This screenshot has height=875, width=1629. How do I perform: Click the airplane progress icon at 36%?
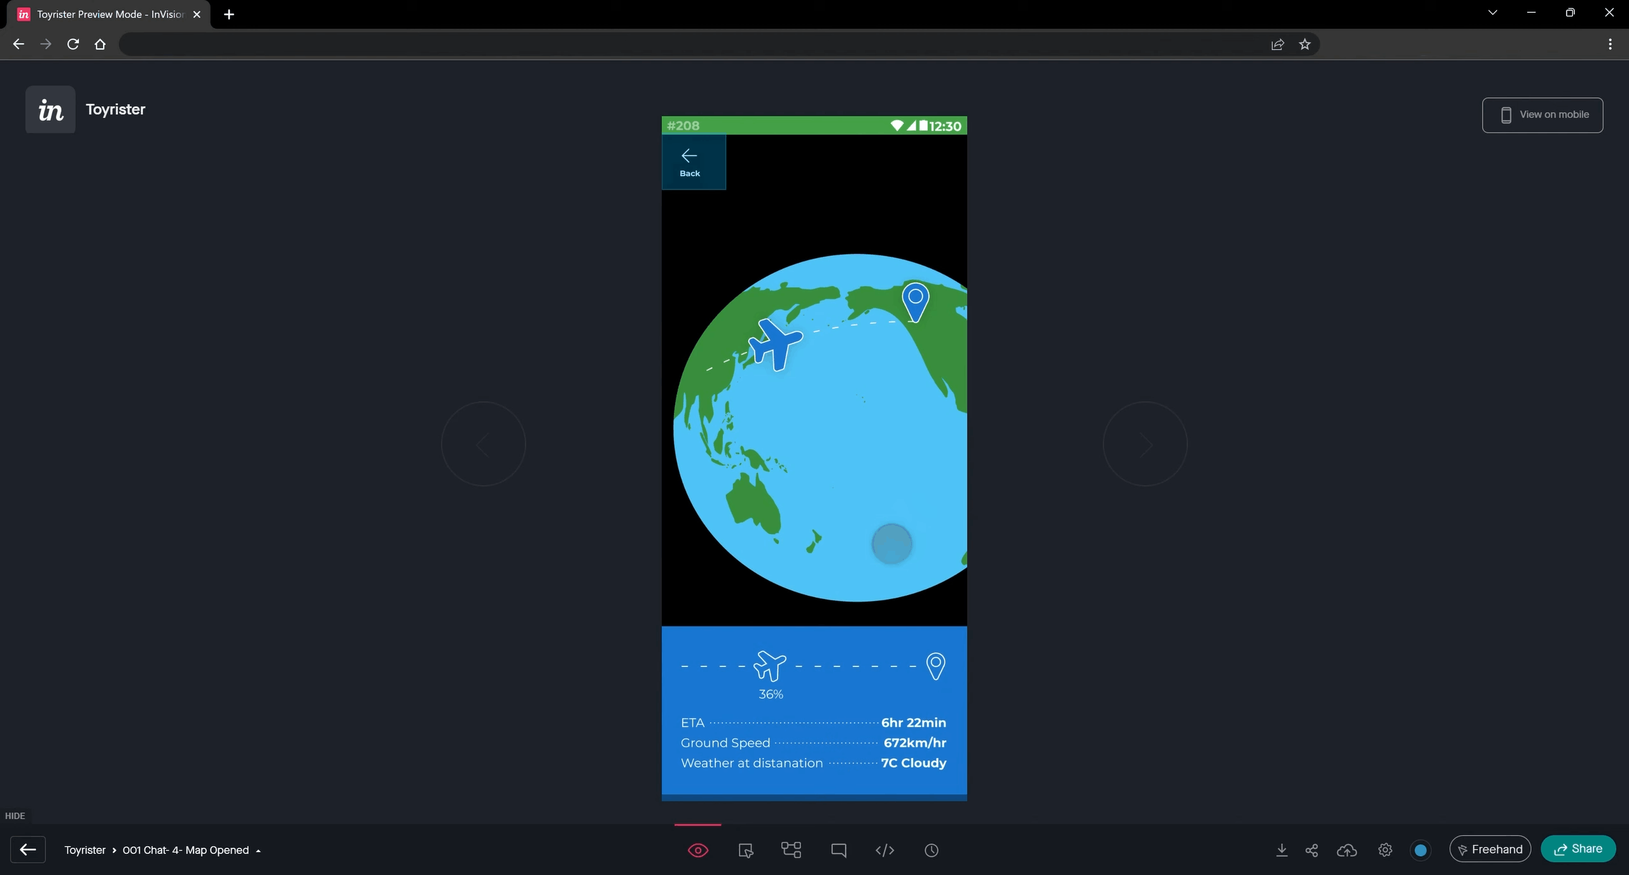(770, 666)
